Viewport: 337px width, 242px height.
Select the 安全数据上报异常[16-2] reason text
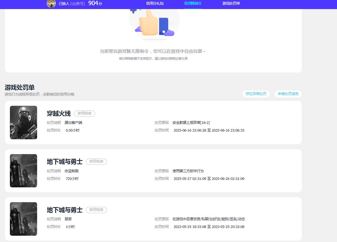point(191,123)
